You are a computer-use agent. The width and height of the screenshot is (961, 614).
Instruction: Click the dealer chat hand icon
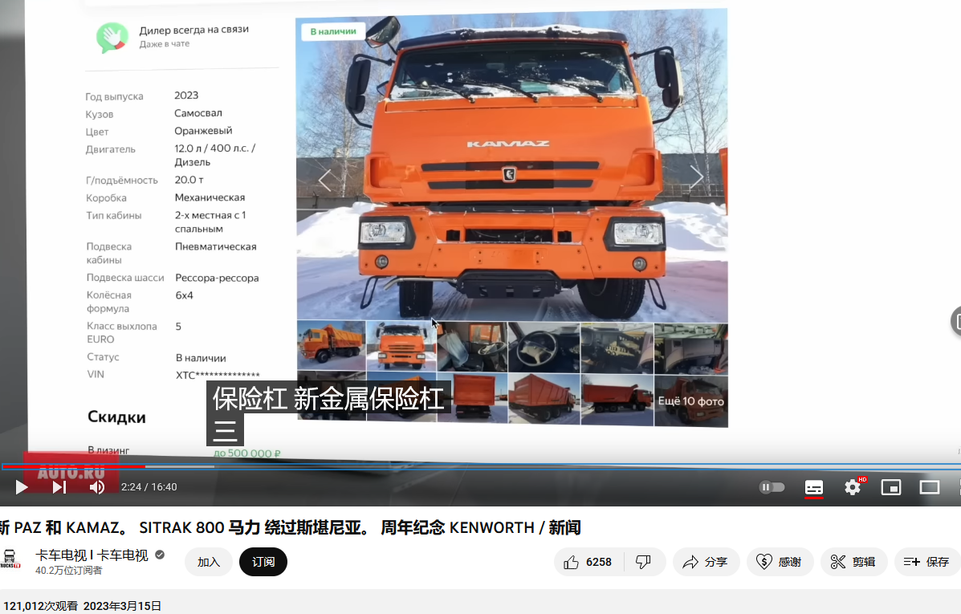[112, 38]
